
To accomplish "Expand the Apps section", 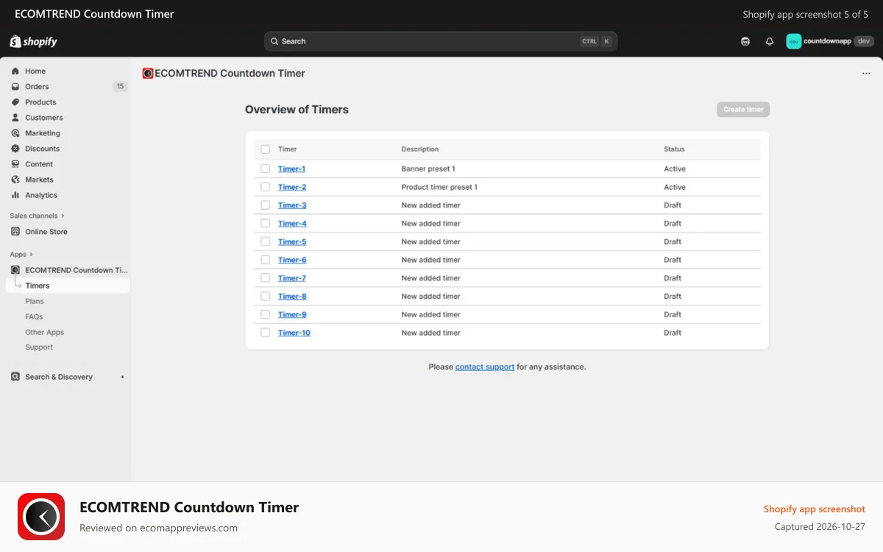I will click(21, 254).
